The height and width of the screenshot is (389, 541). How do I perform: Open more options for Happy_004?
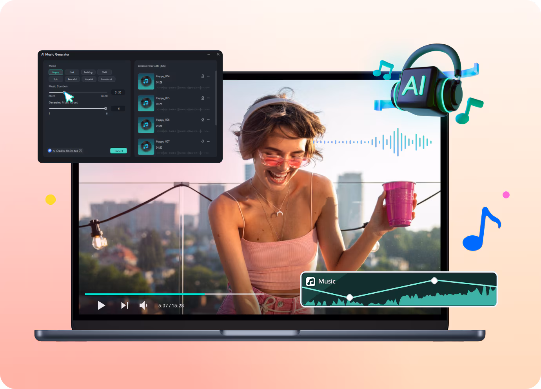[x=208, y=76]
